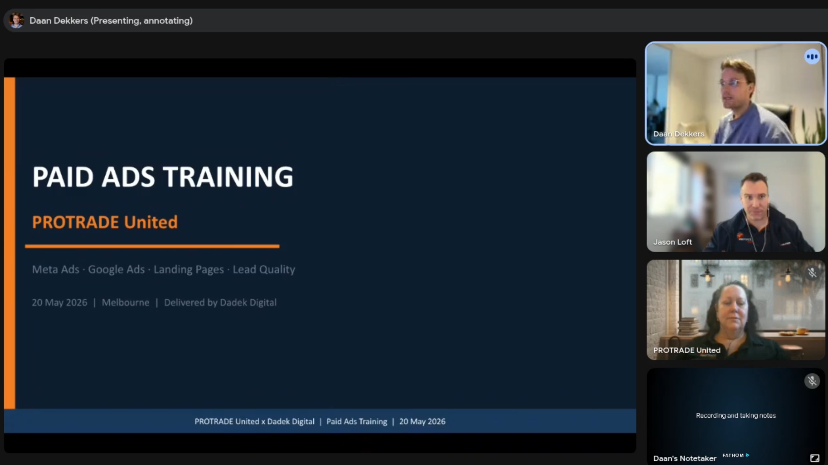Click slide footer 'PROTRADE United x Dadek Digital'
The width and height of the screenshot is (828, 465).
click(x=254, y=421)
